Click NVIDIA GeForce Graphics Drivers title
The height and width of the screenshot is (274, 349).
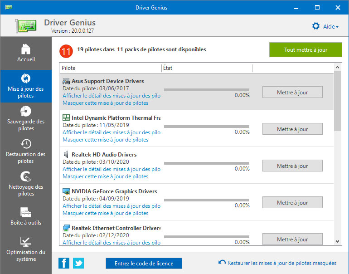pos(114,191)
